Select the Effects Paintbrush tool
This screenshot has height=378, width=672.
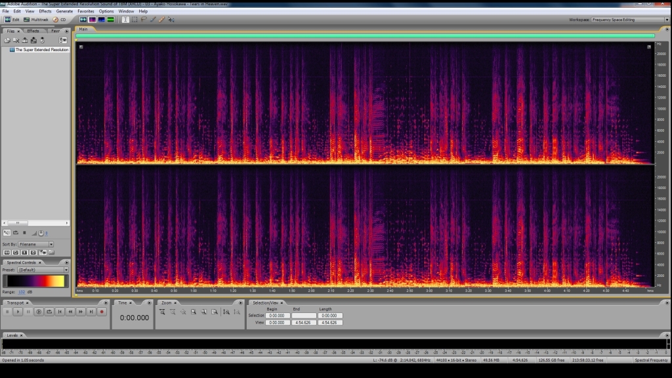click(x=152, y=20)
